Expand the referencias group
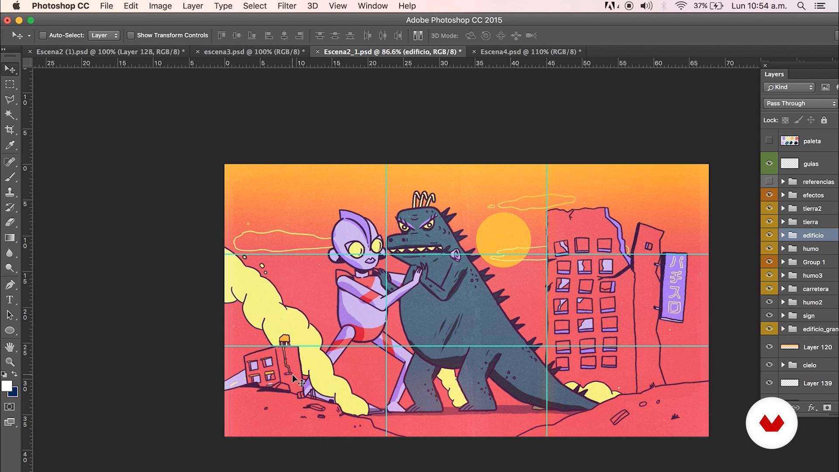Screen dimensions: 839x472 point(783,181)
